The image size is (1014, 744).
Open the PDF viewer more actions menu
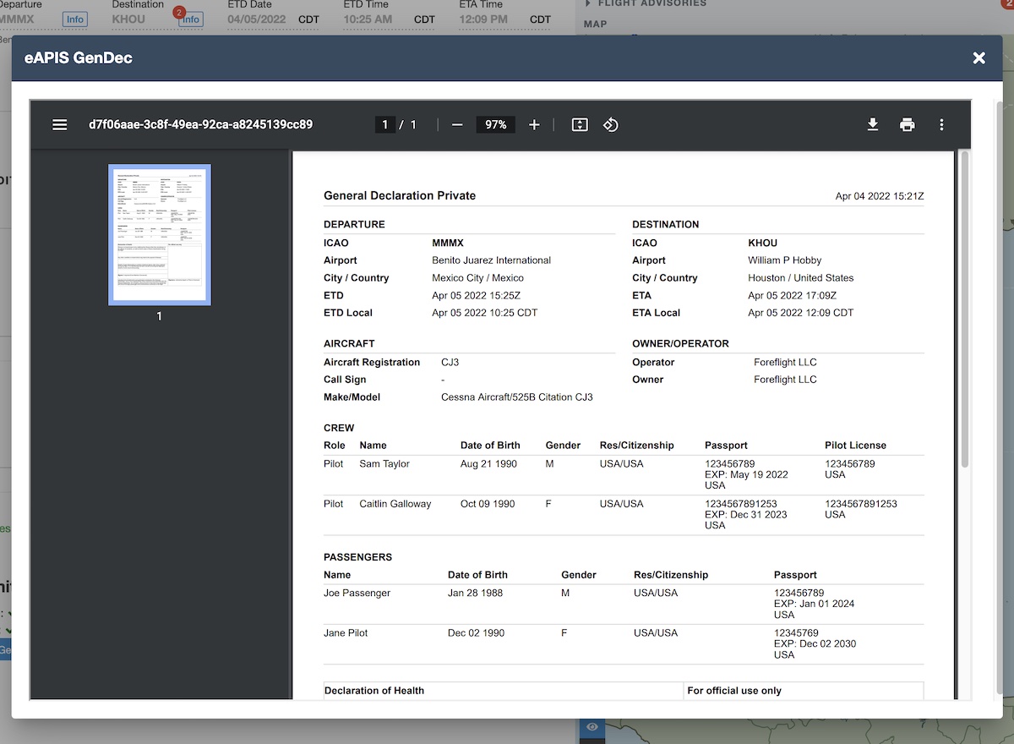[x=941, y=124]
